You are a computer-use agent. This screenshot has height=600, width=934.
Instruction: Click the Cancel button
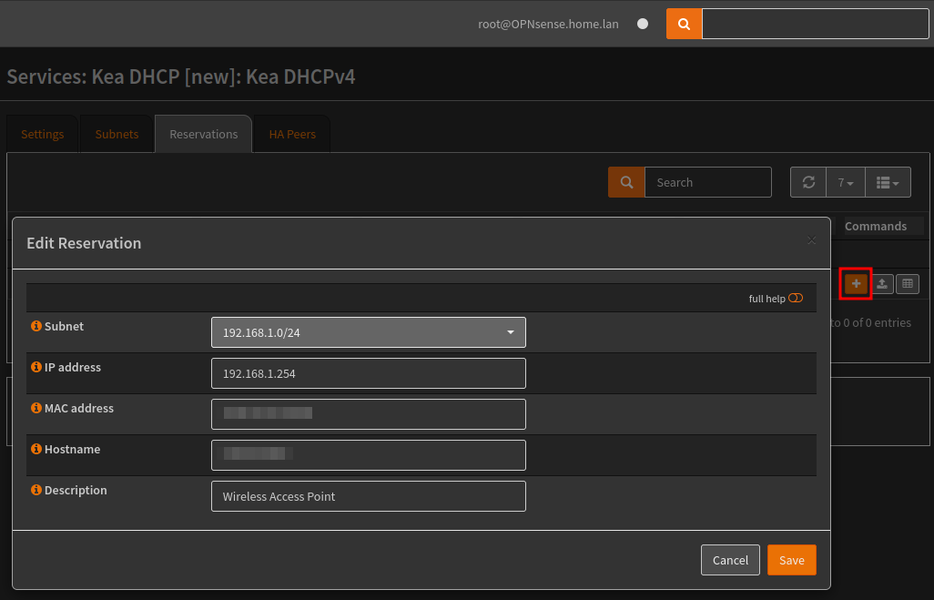[x=730, y=560]
